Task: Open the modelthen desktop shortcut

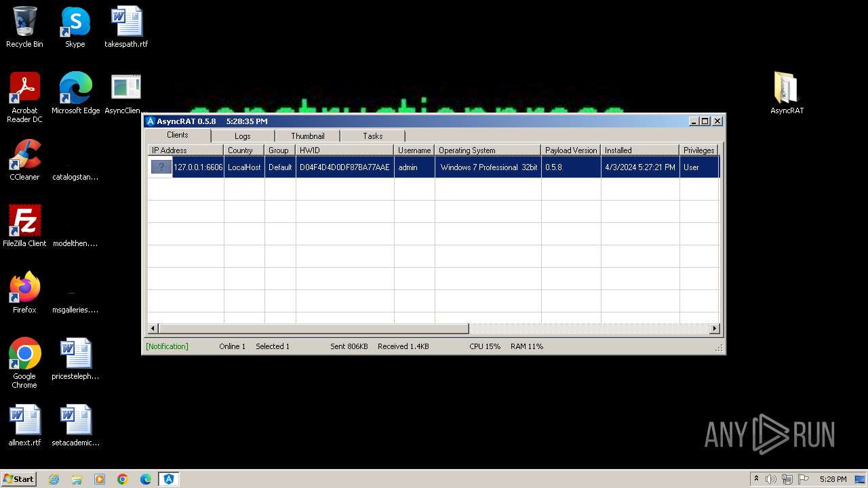Action: (75, 226)
